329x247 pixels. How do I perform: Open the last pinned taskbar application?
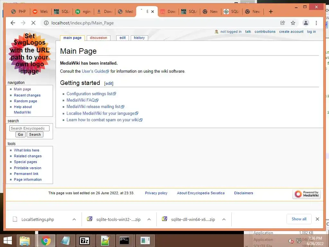point(145,241)
